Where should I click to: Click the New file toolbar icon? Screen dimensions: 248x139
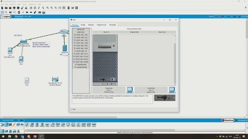pyautogui.click(x=2, y=8)
